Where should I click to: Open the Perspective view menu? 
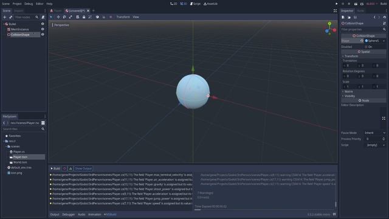(x=61, y=25)
